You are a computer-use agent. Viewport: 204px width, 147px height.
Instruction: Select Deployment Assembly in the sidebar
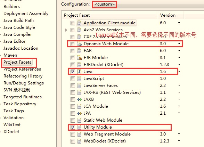[x=26, y=14]
